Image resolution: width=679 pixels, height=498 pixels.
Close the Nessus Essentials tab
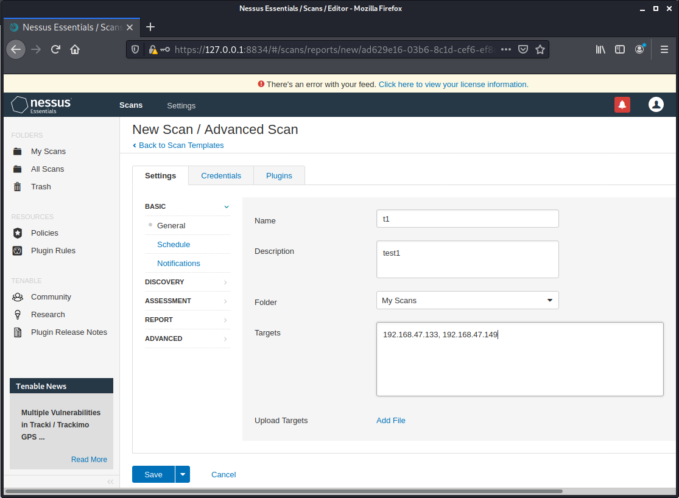(x=130, y=27)
